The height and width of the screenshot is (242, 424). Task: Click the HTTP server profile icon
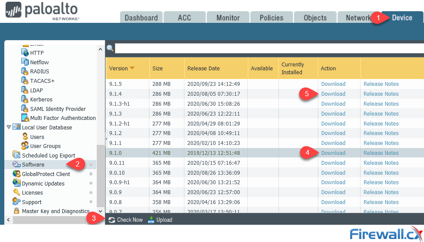click(25, 52)
